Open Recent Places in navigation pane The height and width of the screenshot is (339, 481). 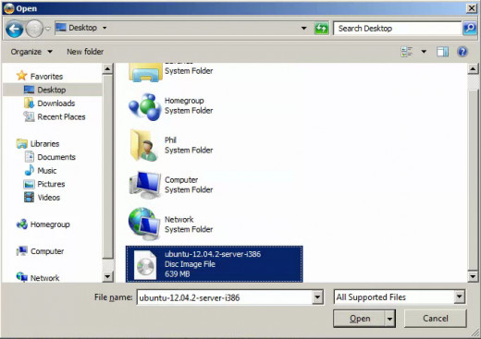(x=61, y=117)
